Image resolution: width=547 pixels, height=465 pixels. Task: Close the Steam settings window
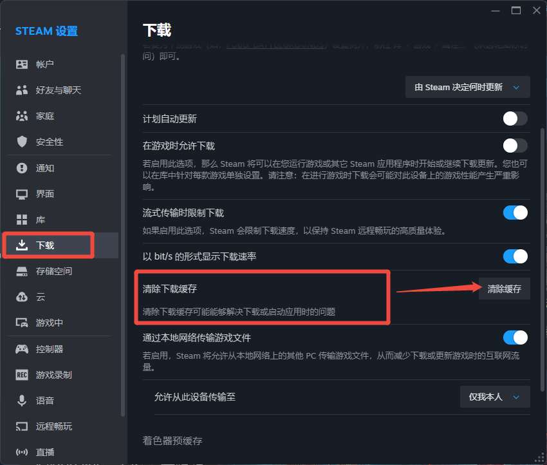[537, 10]
